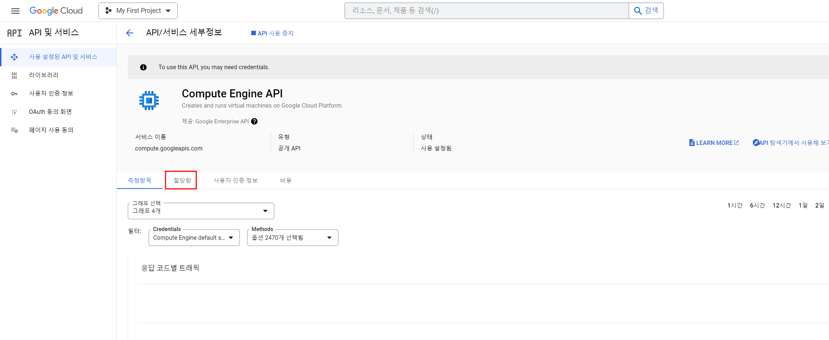Click the OAuth consent screen icon
Viewport: 829px width, 340px height.
pos(14,112)
